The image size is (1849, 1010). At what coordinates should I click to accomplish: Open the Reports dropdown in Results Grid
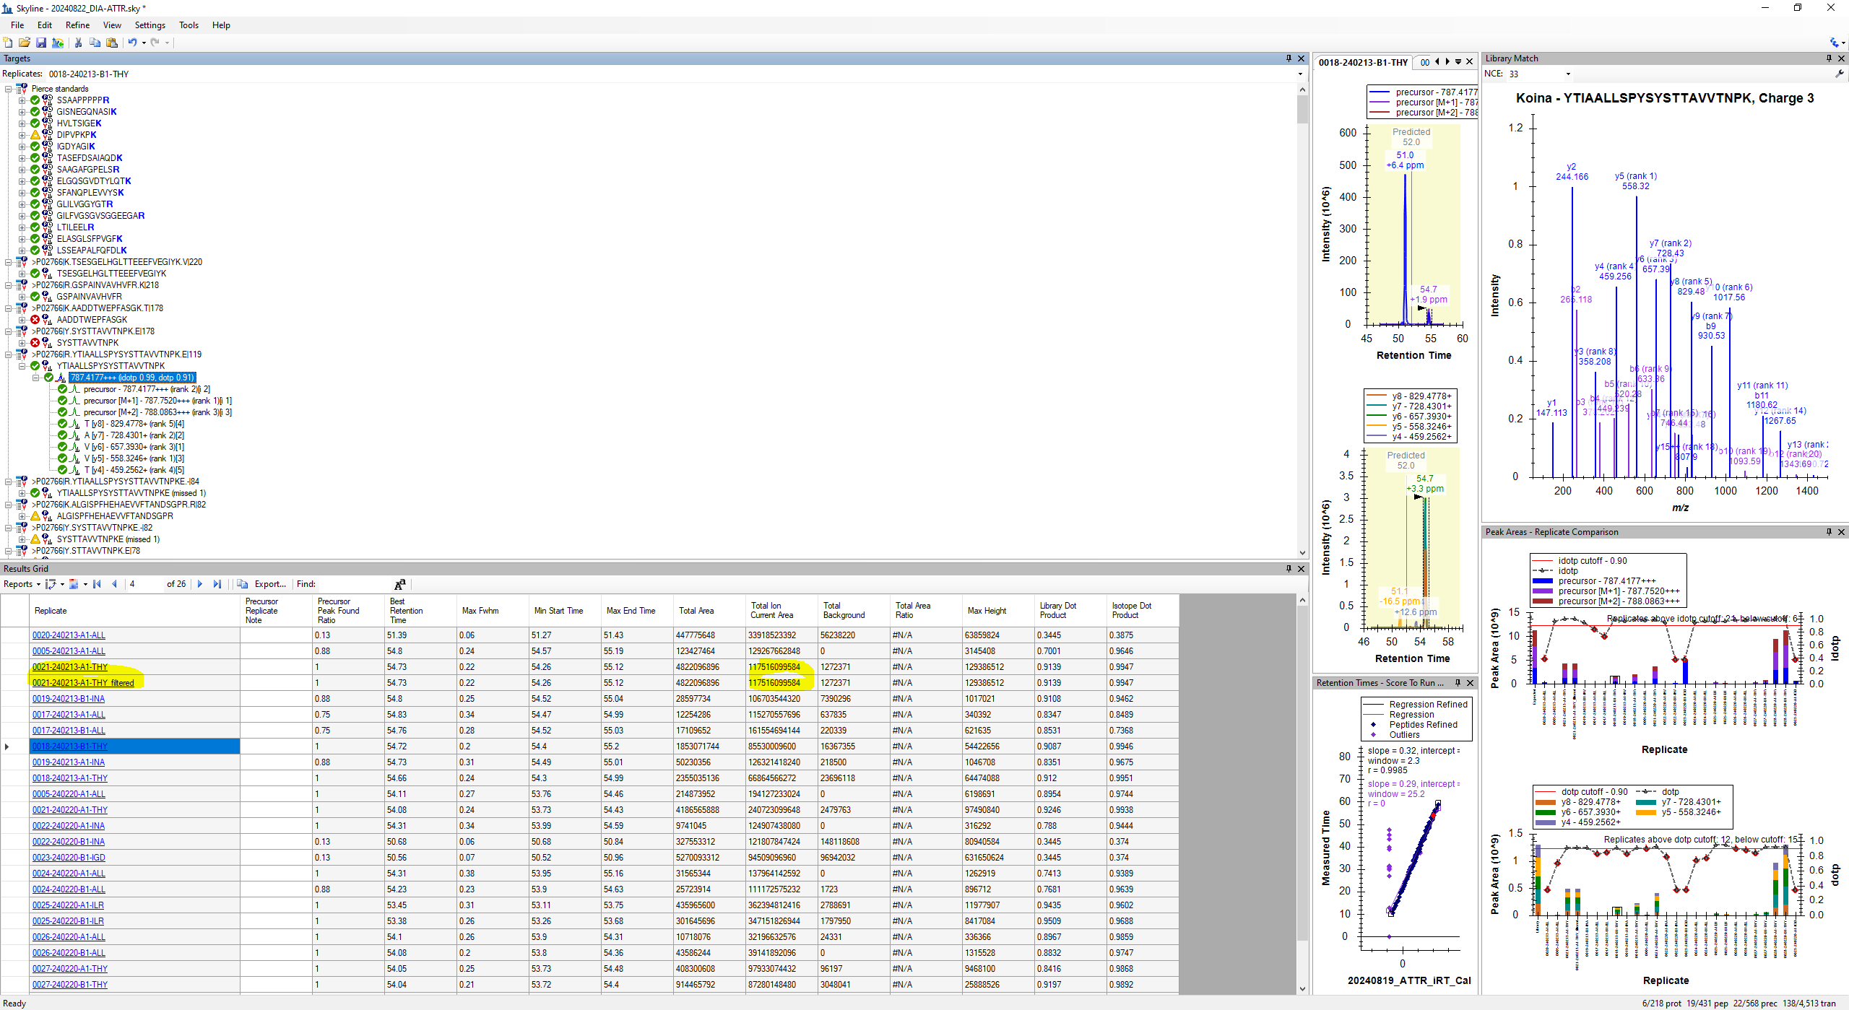tap(22, 584)
